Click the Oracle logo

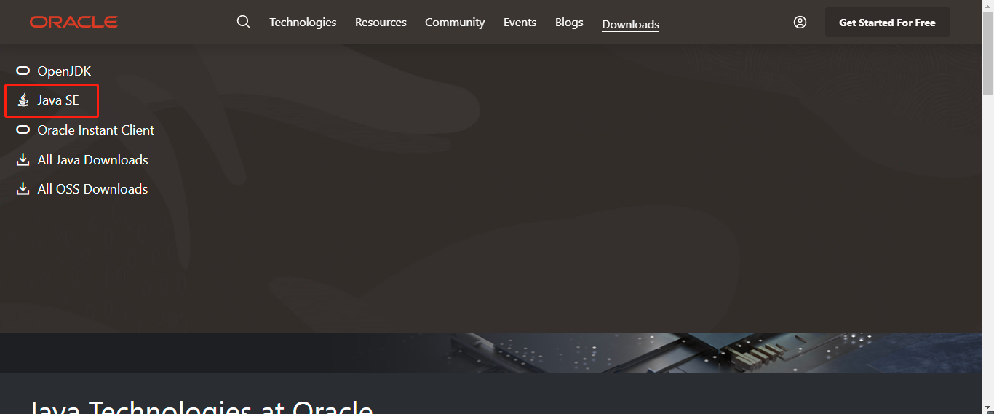pyautogui.click(x=73, y=23)
